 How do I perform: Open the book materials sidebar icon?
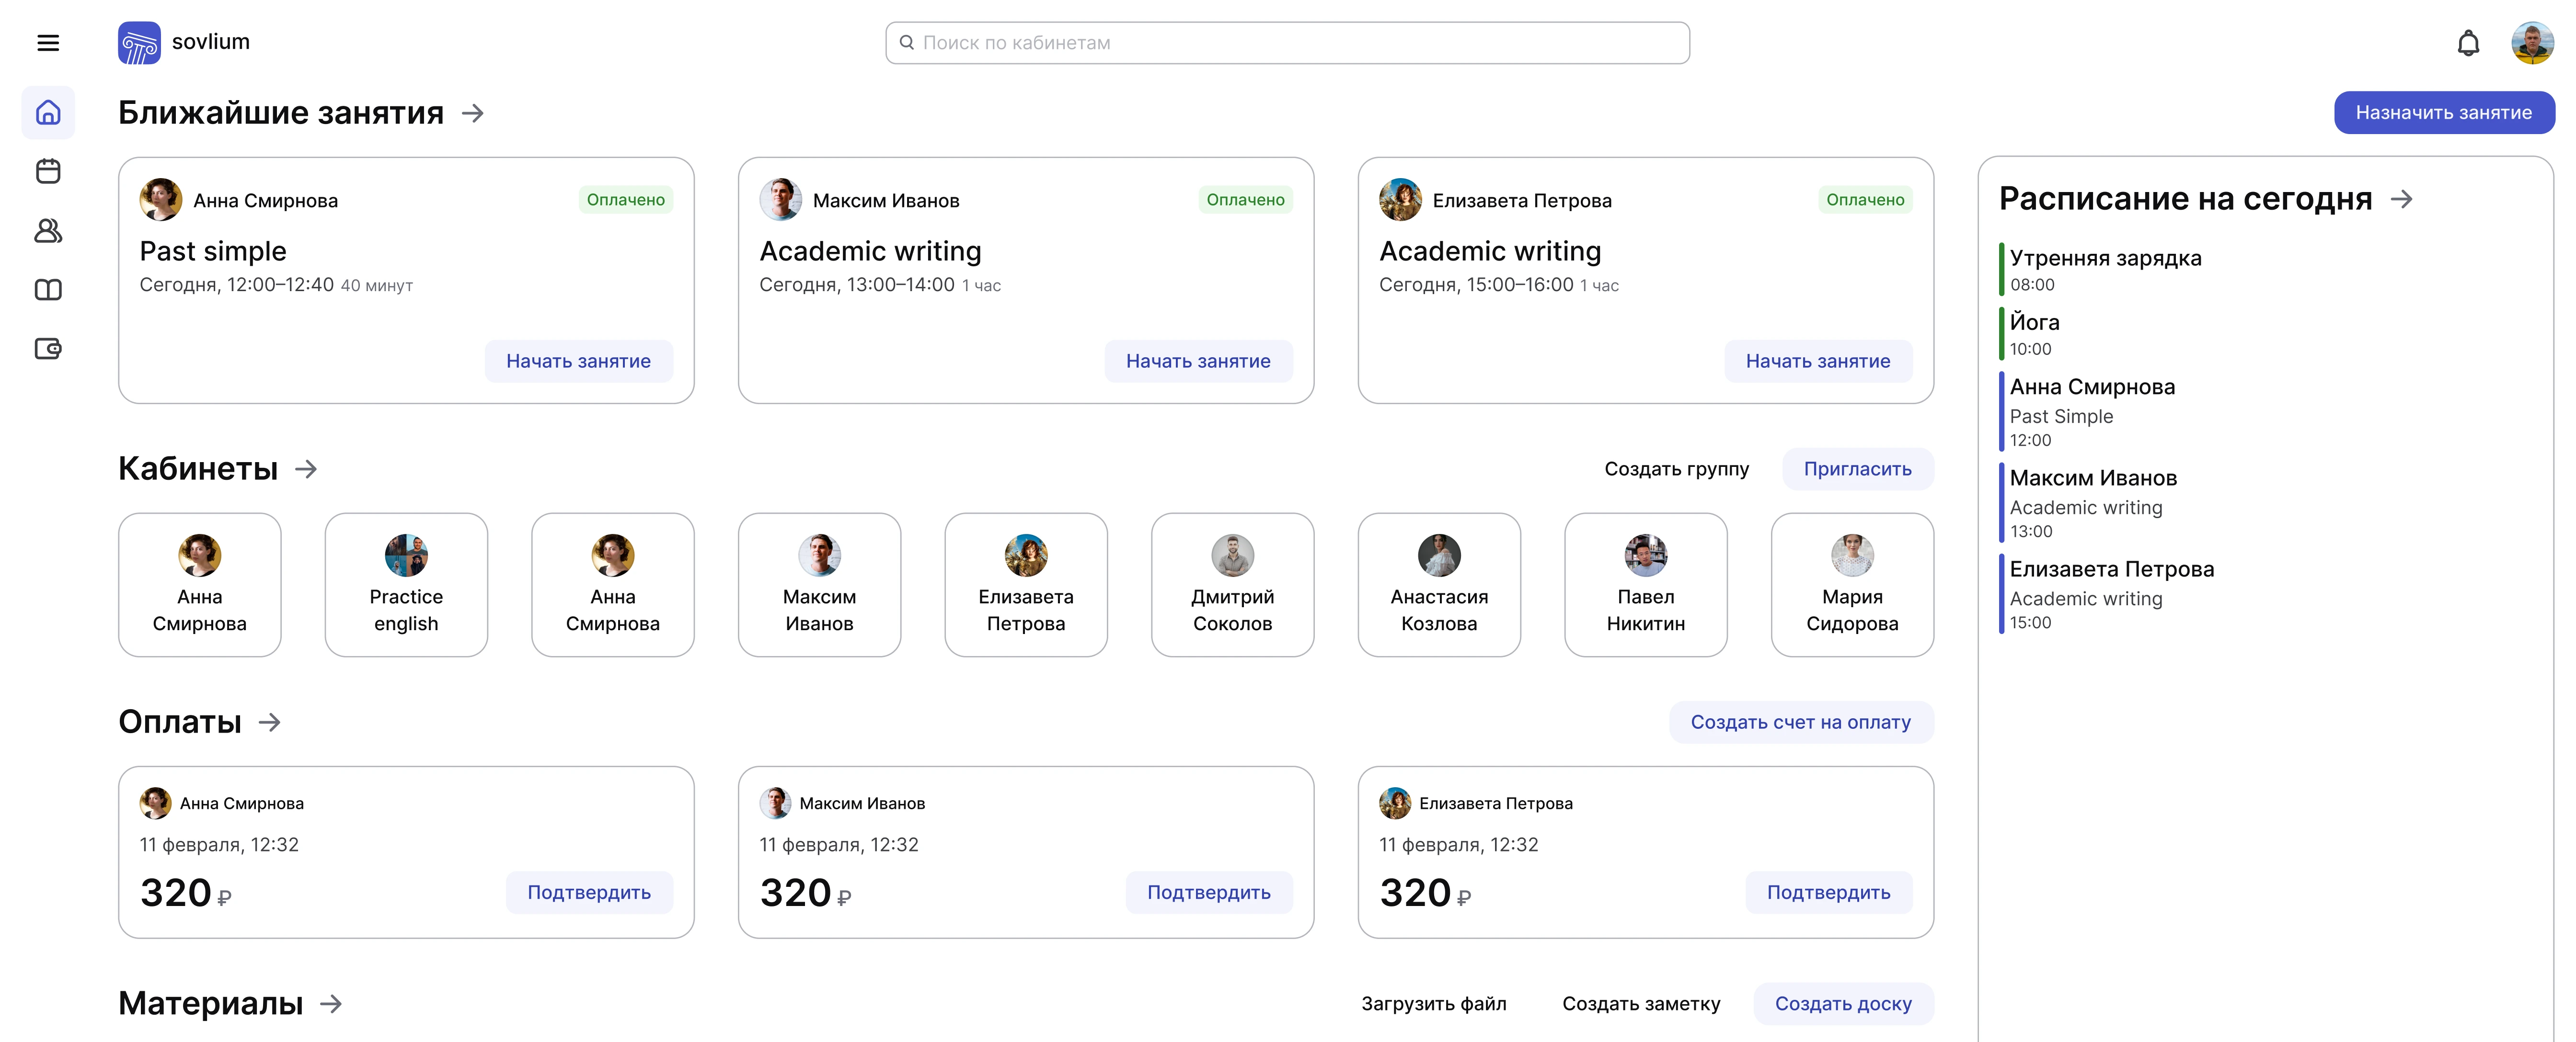click(48, 290)
